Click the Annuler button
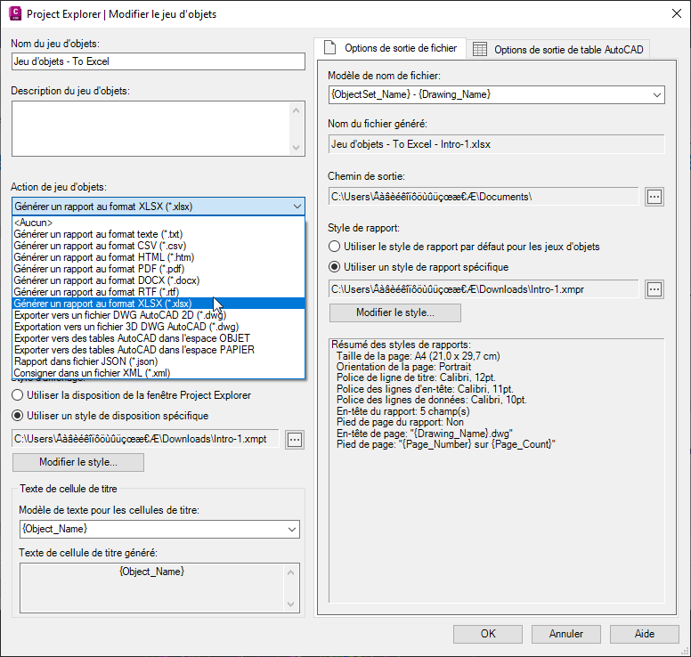The image size is (691, 657). click(x=565, y=634)
